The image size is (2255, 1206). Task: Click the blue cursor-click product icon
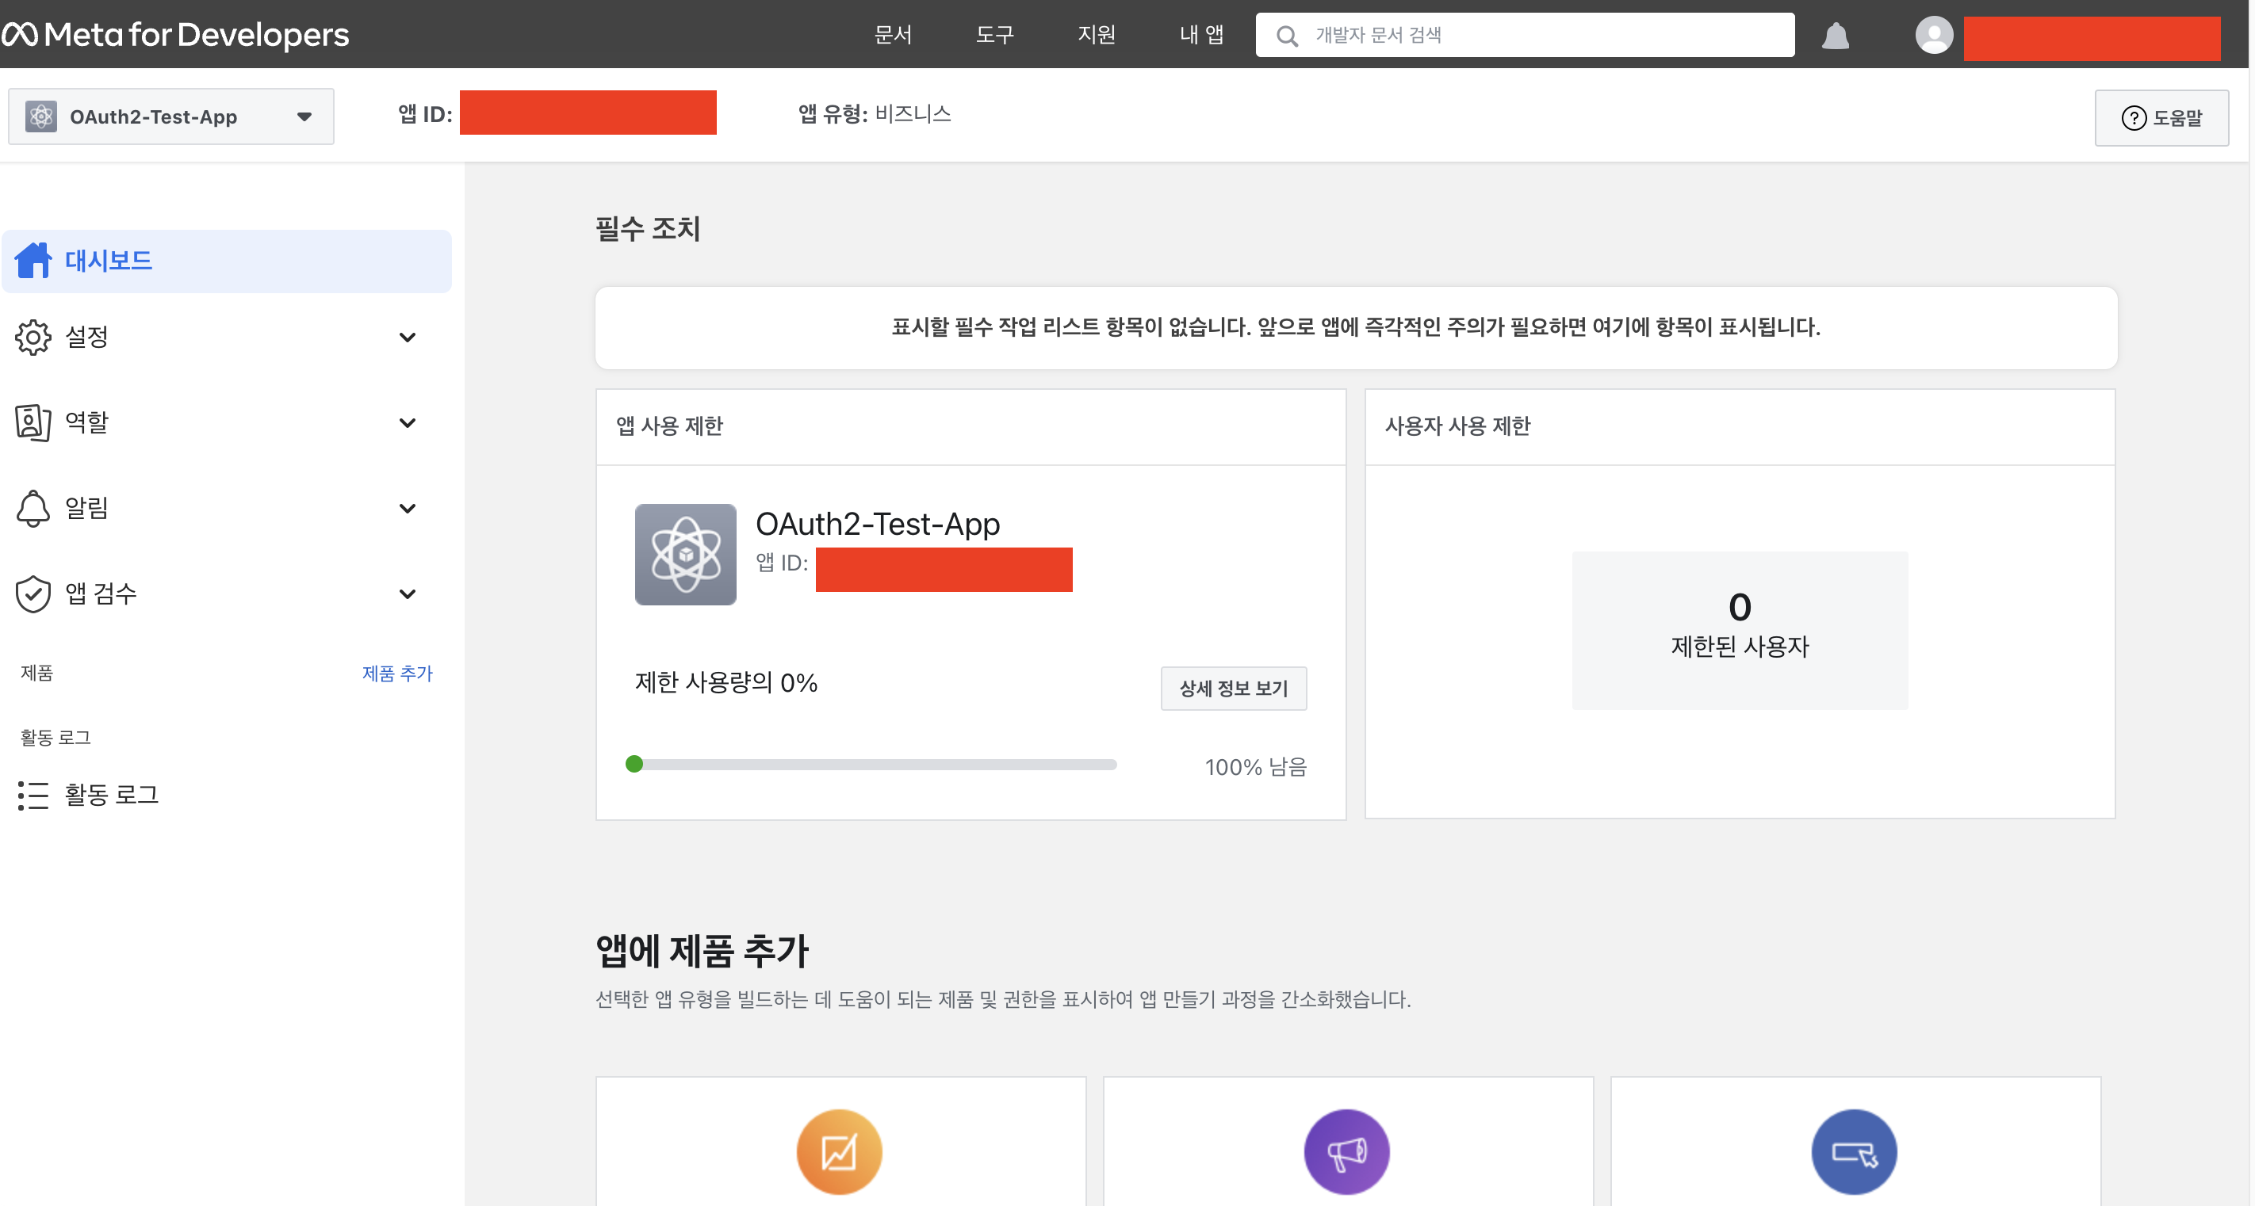(x=1853, y=1152)
